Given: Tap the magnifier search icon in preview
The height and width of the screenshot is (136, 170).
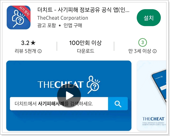Looking at the screenshot, I should 118,104.
